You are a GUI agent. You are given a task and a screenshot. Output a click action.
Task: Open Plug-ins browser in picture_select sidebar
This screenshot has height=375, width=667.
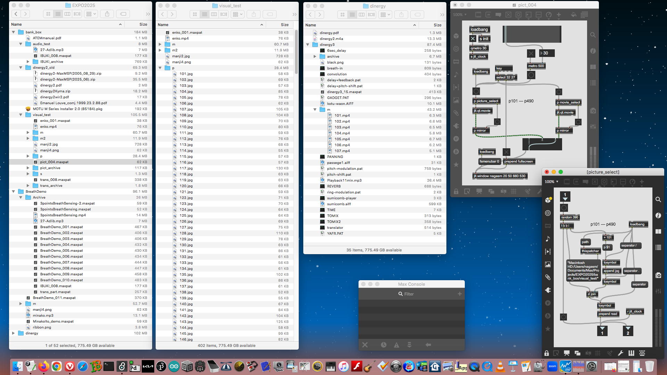pos(548,290)
